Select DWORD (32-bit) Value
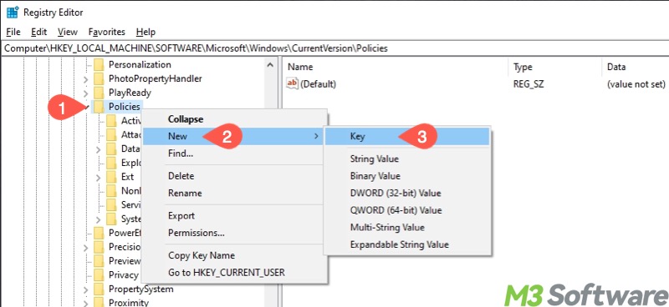 (x=407, y=194)
